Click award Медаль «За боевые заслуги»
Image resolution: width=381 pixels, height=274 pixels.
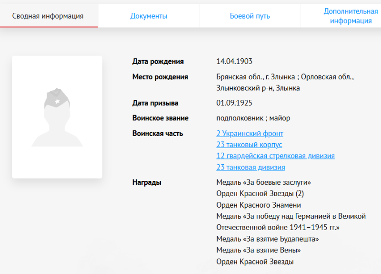pos(264,182)
